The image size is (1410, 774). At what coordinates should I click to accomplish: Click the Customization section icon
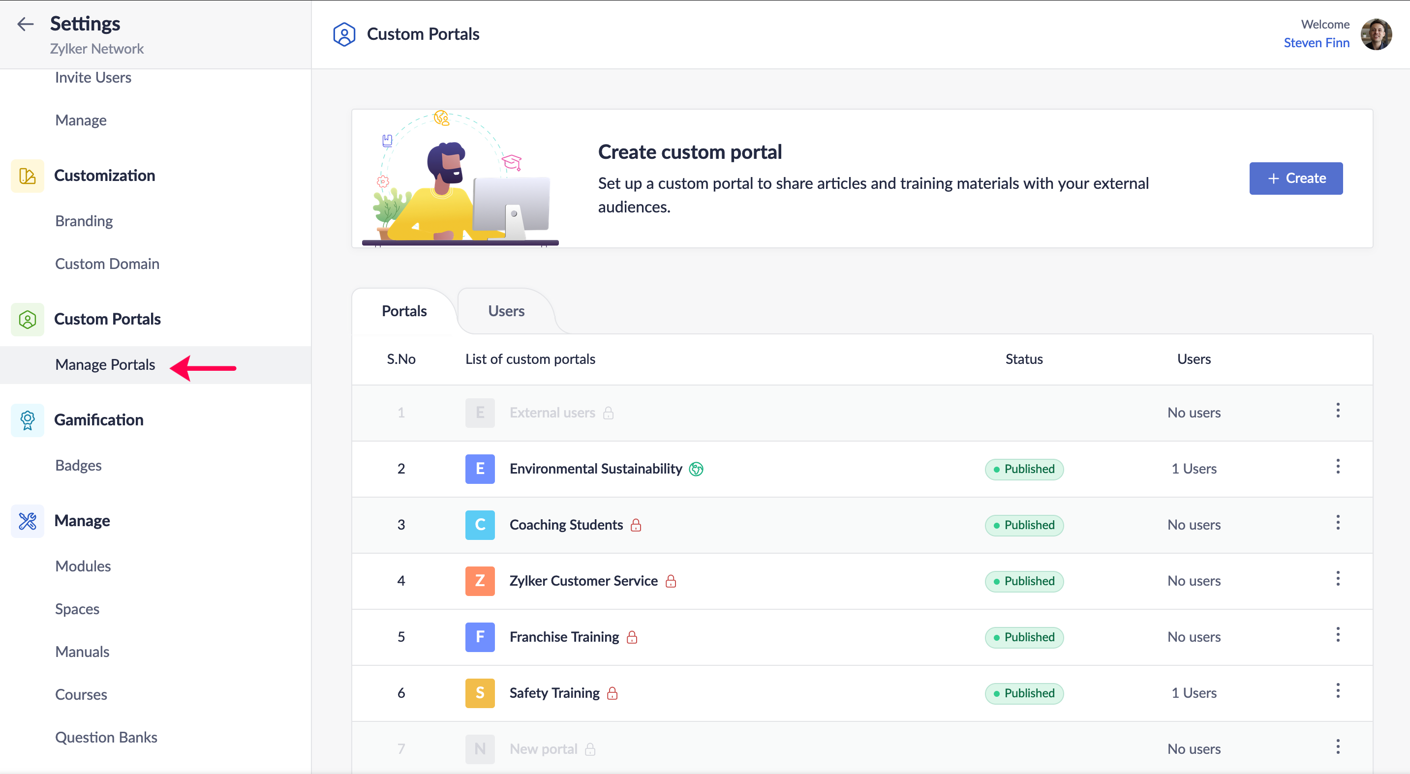pyautogui.click(x=28, y=176)
